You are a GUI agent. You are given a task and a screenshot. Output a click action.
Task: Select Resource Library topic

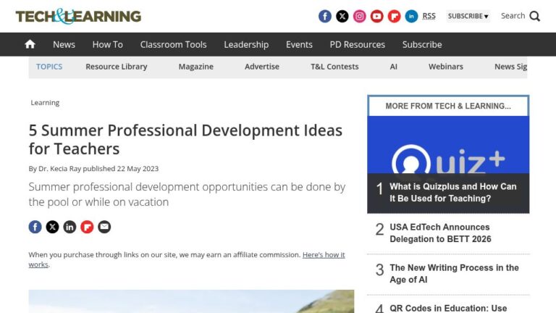[117, 67]
